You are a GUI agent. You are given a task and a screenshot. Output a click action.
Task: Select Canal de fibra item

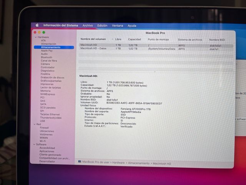tap(49, 61)
